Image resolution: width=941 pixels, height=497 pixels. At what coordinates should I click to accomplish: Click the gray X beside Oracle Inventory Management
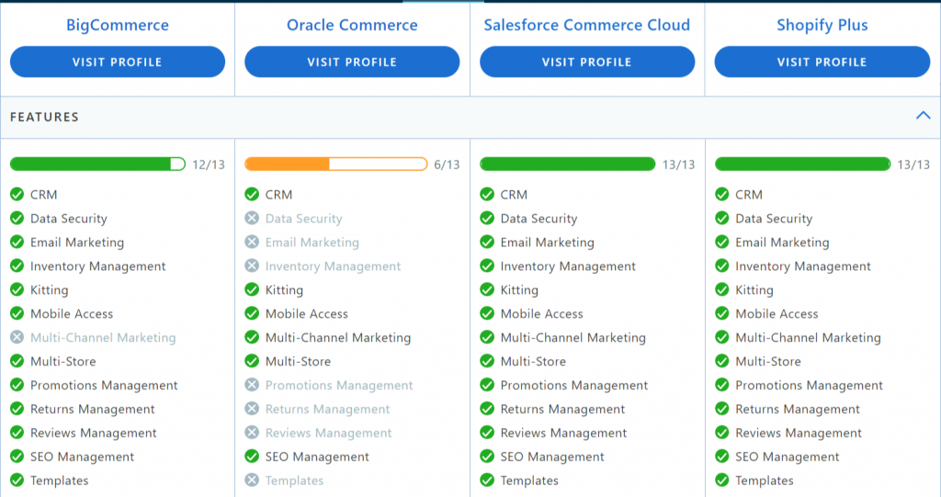click(252, 265)
